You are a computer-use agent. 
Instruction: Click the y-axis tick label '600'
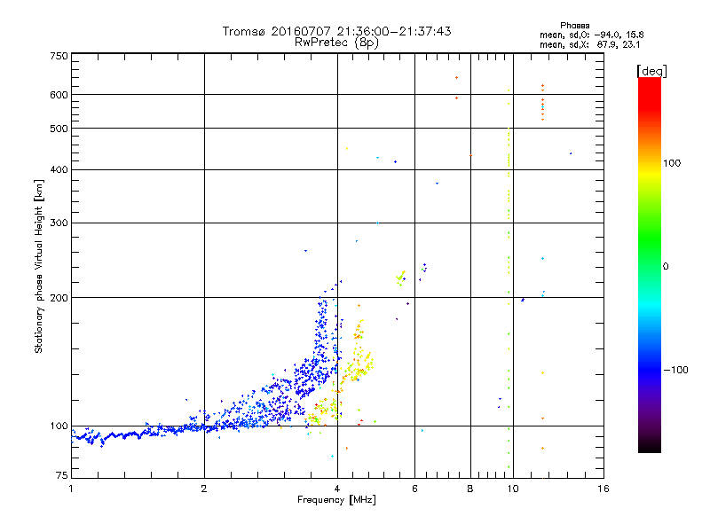59,95
